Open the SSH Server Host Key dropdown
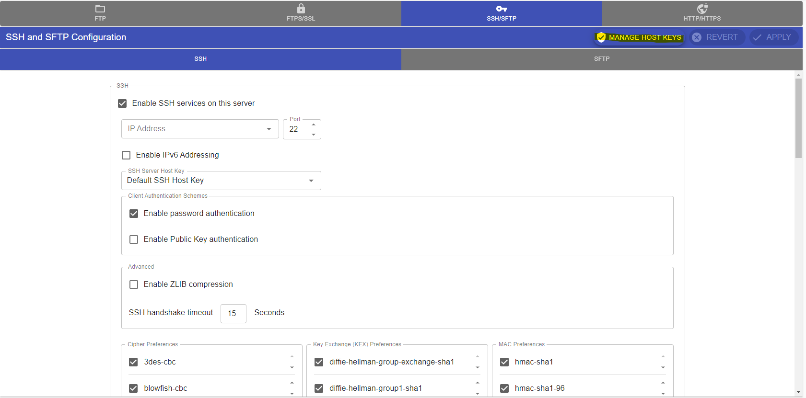The height and width of the screenshot is (398, 806). 221,181
